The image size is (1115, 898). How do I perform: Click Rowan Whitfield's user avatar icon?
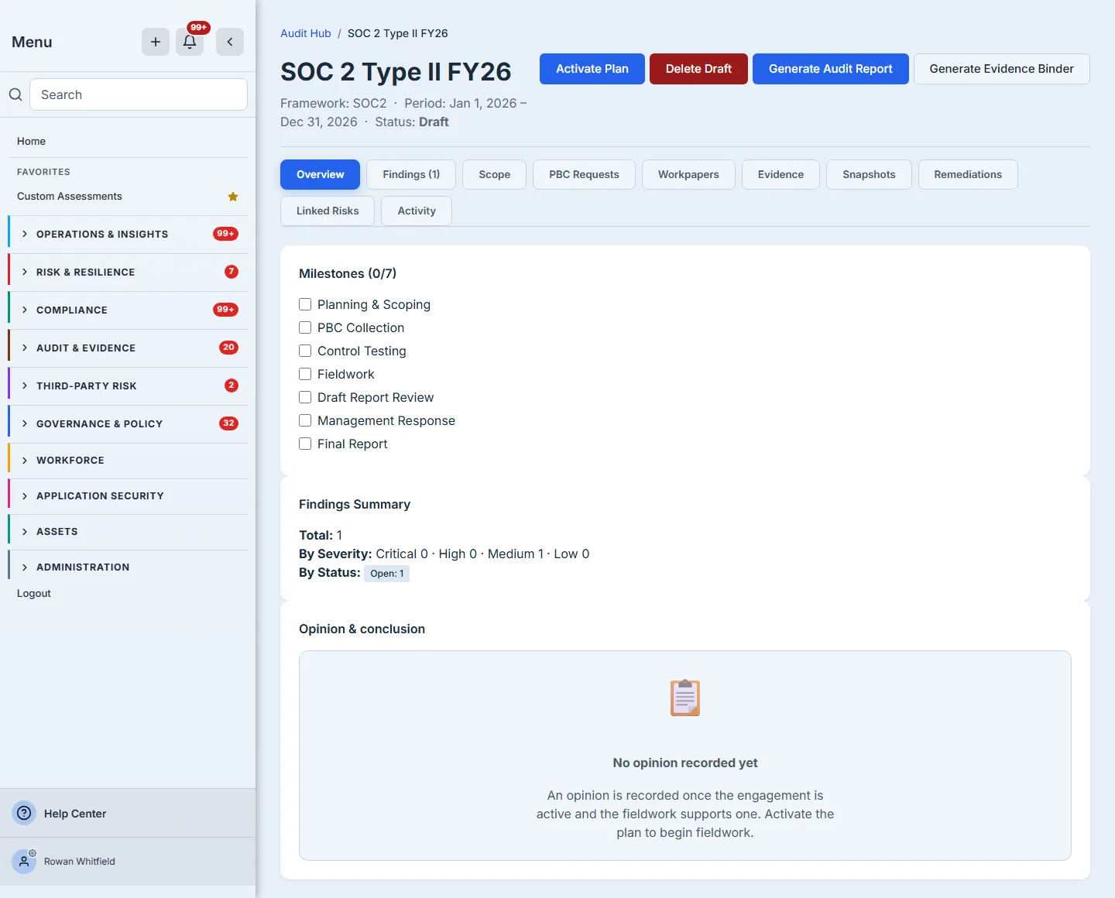pos(24,861)
